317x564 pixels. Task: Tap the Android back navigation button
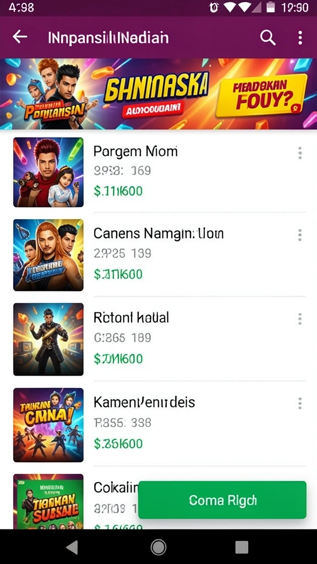coord(72,547)
